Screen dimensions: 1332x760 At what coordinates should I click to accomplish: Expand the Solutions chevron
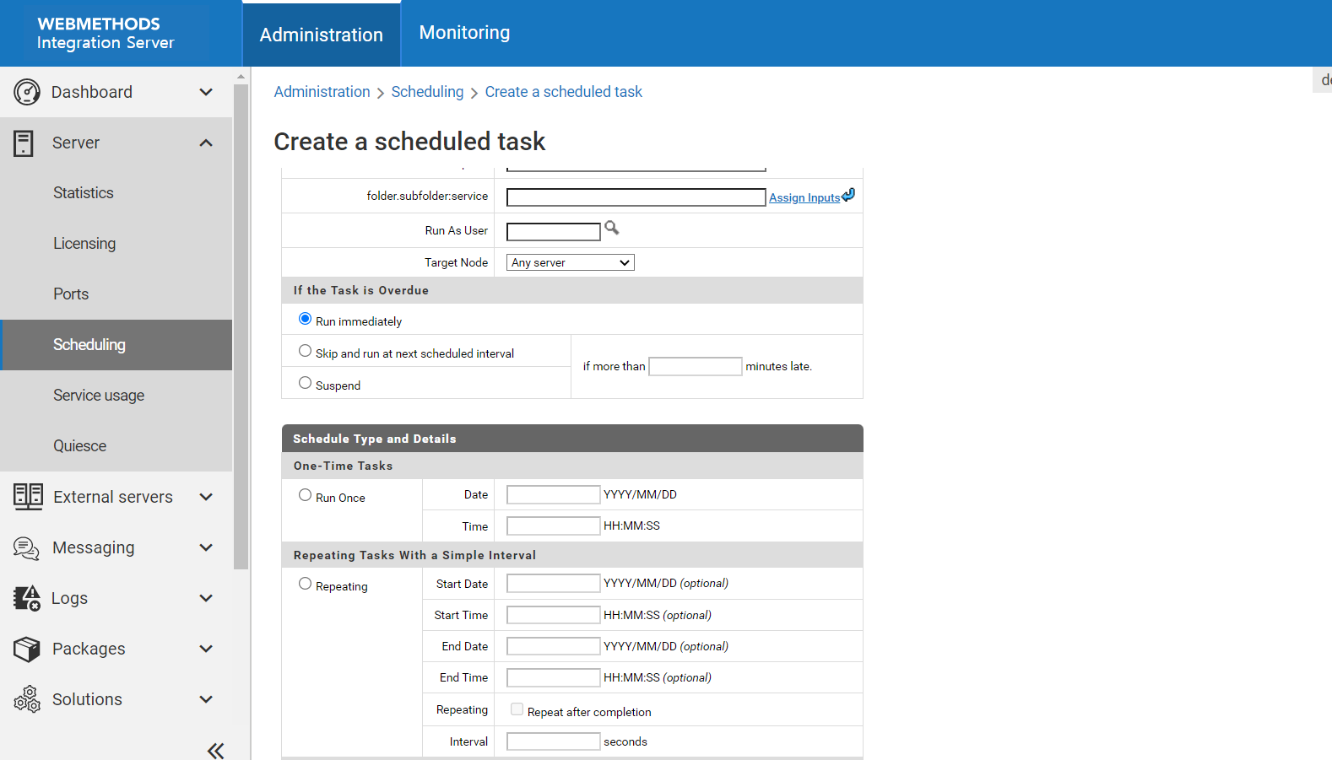click(206, 699)
